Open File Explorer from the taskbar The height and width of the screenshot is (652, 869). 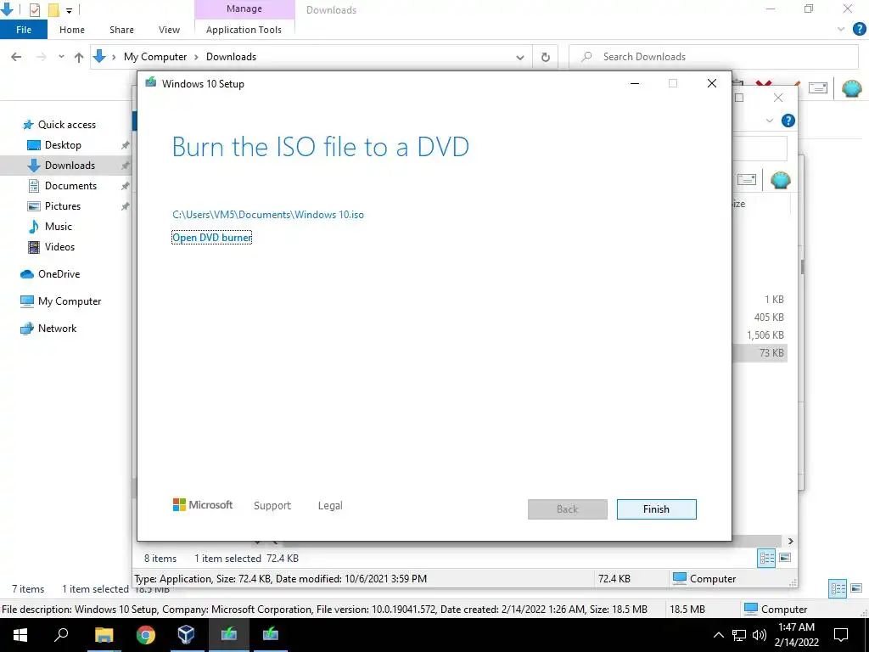[104, 635]
